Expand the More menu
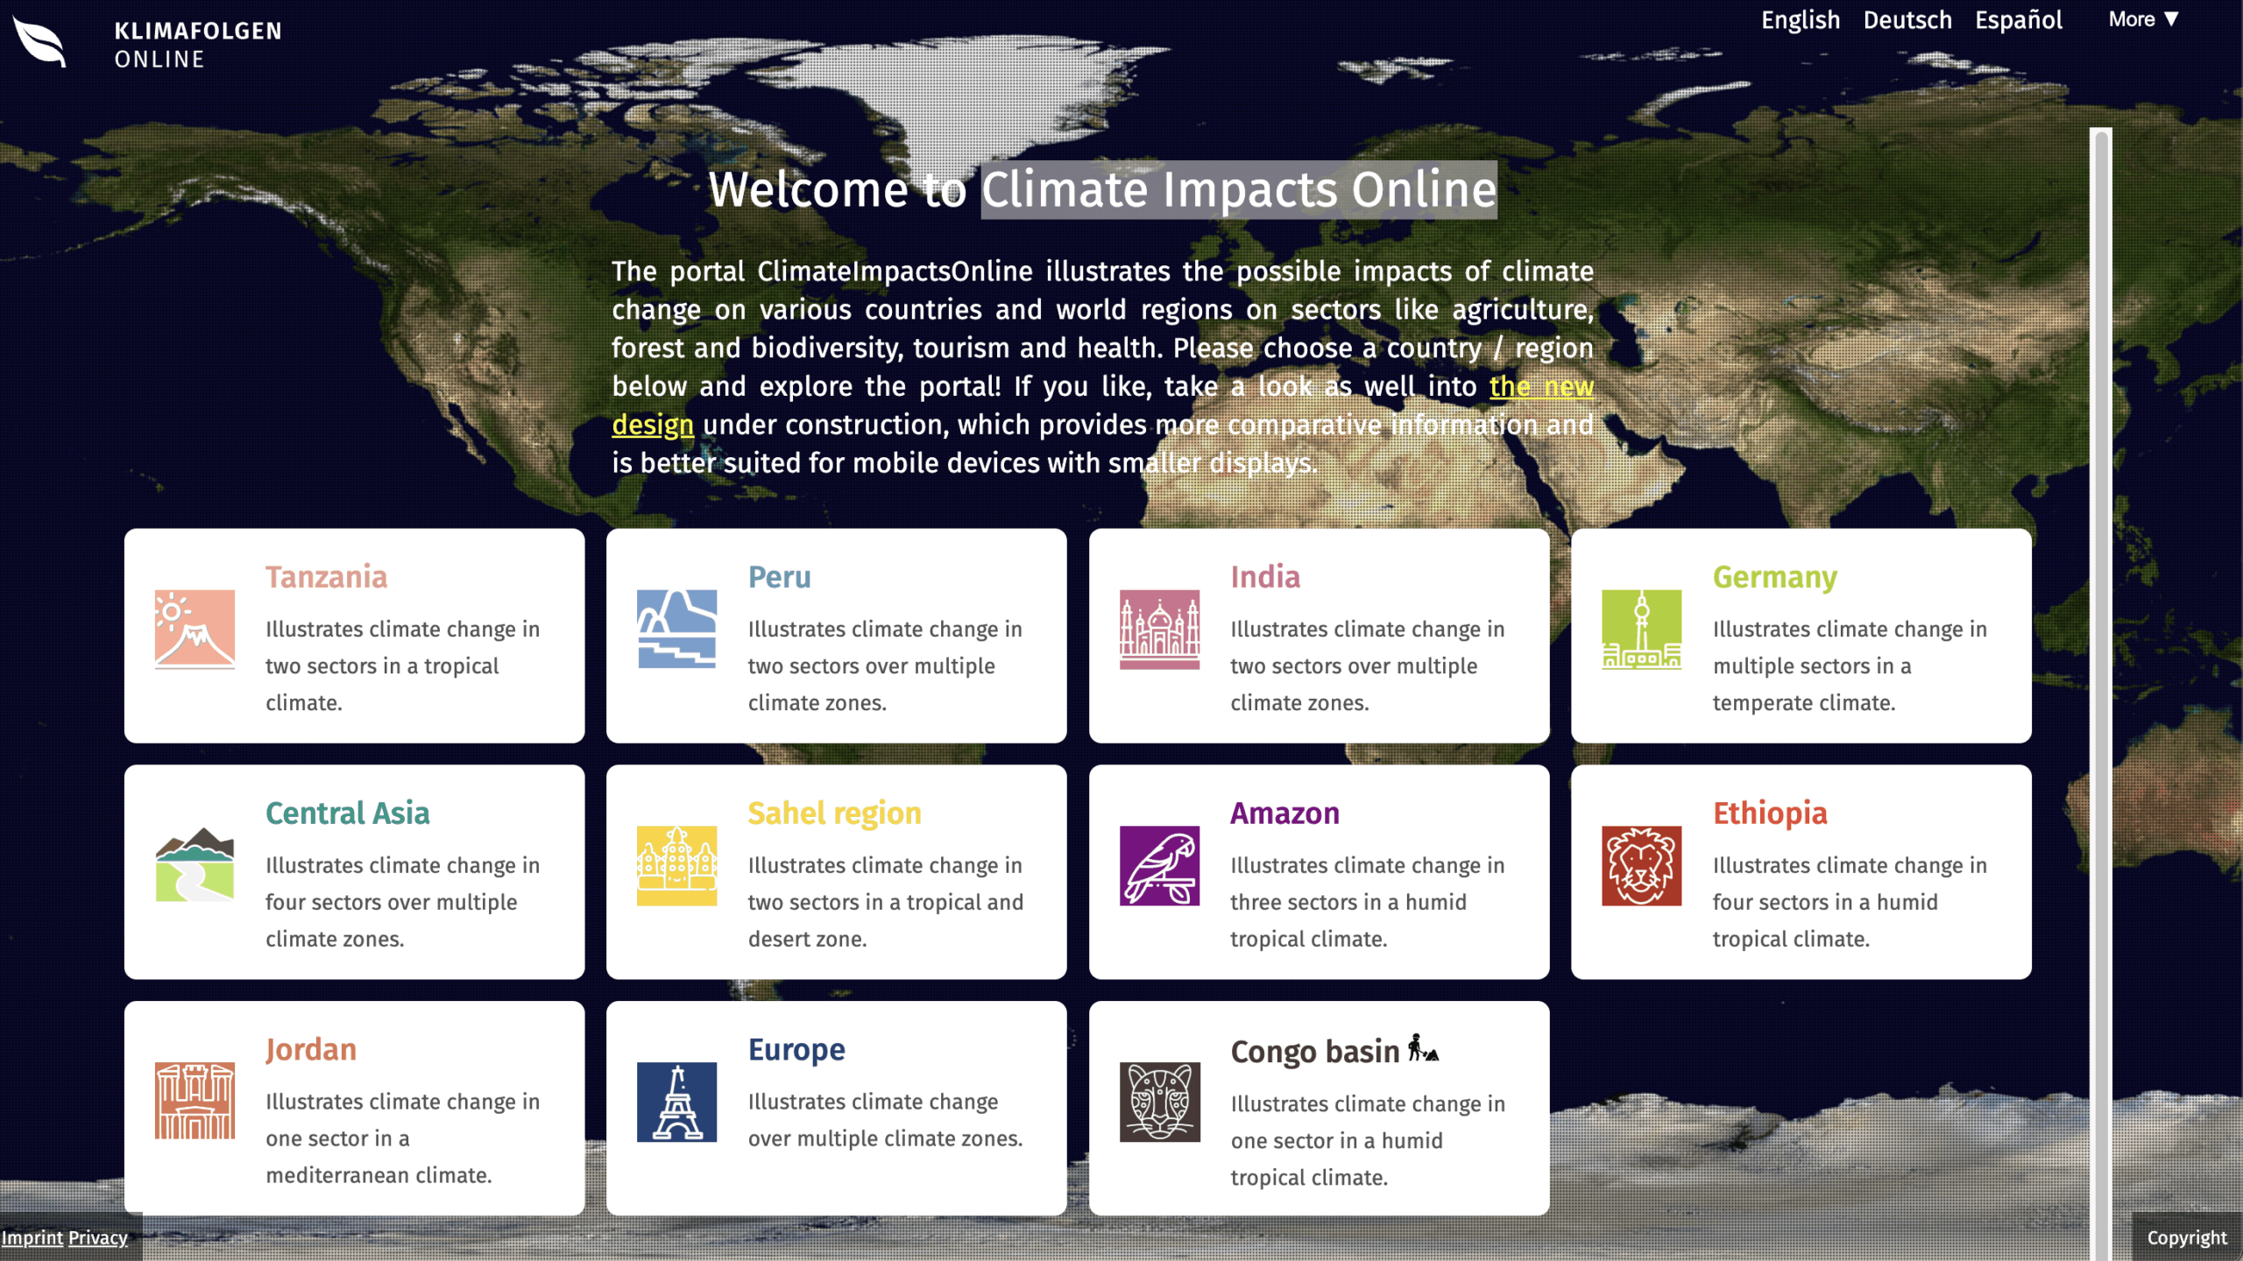 tap(2143, 19)
